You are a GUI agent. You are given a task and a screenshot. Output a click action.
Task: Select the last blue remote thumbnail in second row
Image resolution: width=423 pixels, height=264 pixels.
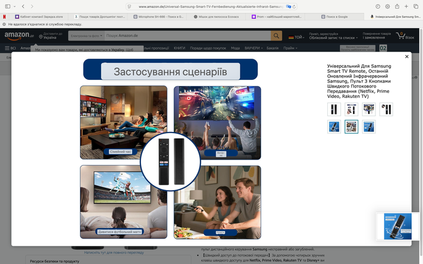(368, 127)
